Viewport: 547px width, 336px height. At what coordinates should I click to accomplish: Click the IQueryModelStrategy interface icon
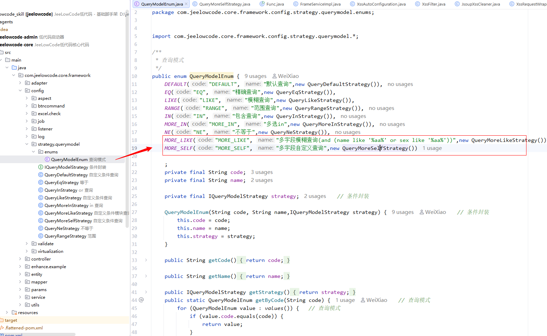click(x=41, y=167)
